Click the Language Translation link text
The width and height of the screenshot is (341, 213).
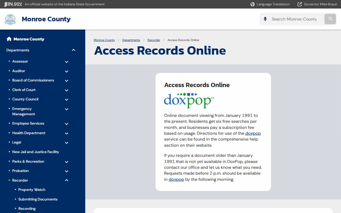coord(273,4)
